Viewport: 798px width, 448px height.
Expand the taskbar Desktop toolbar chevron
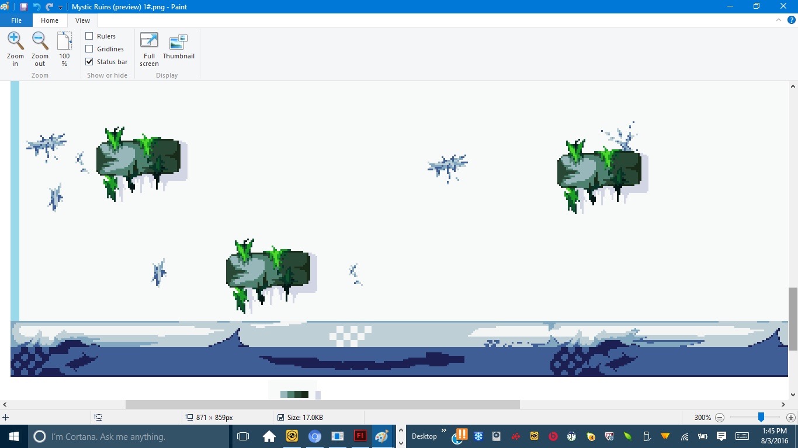coord(444,431)
